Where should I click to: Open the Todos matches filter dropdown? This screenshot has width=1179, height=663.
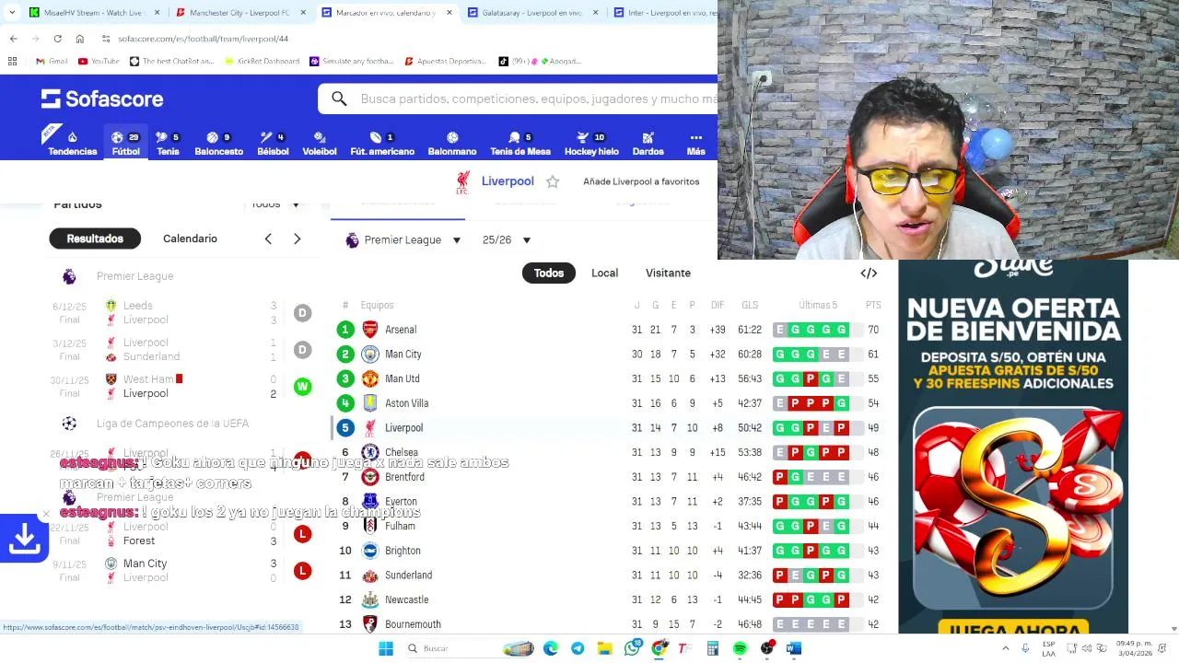pos(276,204)
